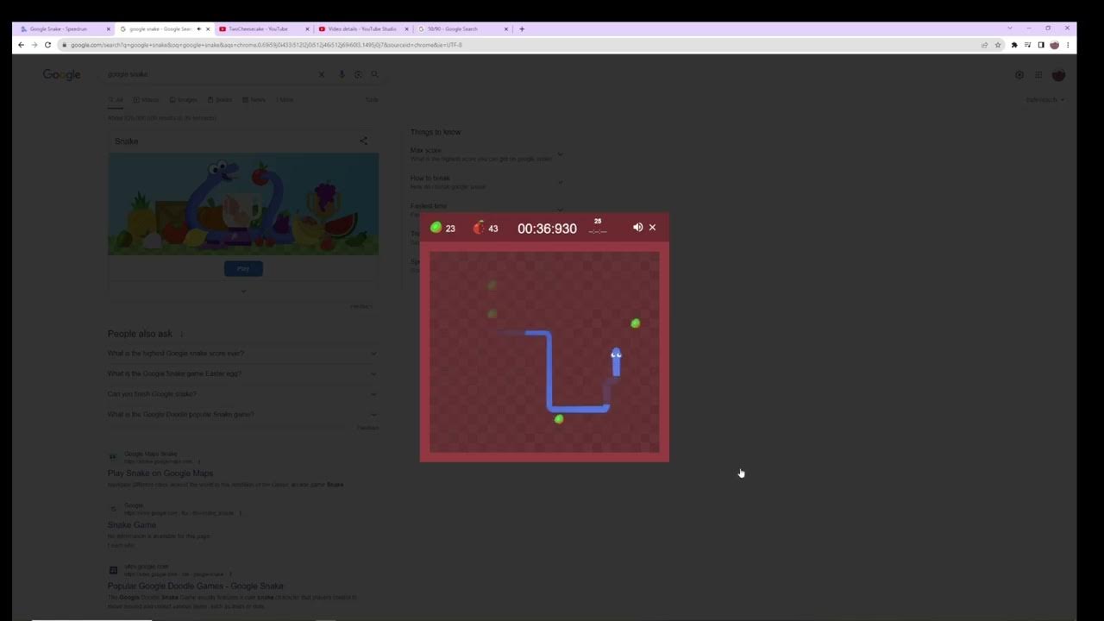Viewport: 1104px width, 621px height.
Task: Mute the google snake tab audio
Action: 198,29
